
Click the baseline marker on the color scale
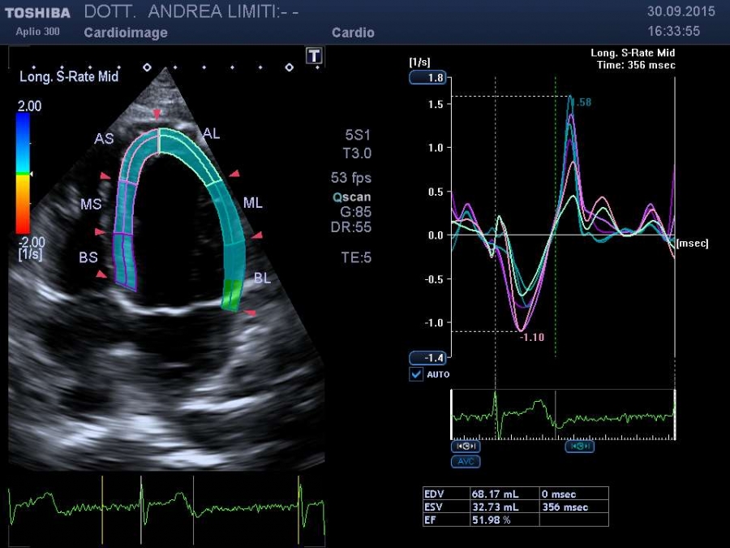pos(31,174)
